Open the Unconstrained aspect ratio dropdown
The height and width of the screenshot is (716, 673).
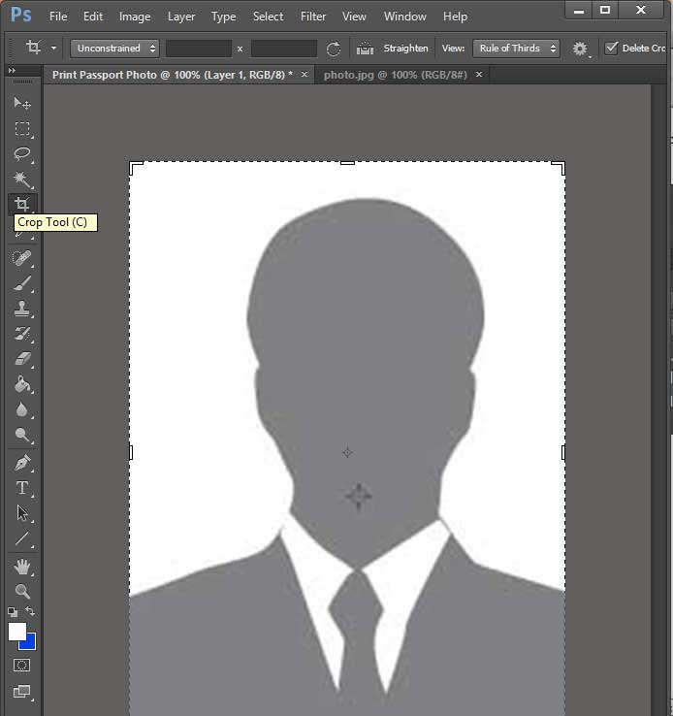tap(114, 49)
